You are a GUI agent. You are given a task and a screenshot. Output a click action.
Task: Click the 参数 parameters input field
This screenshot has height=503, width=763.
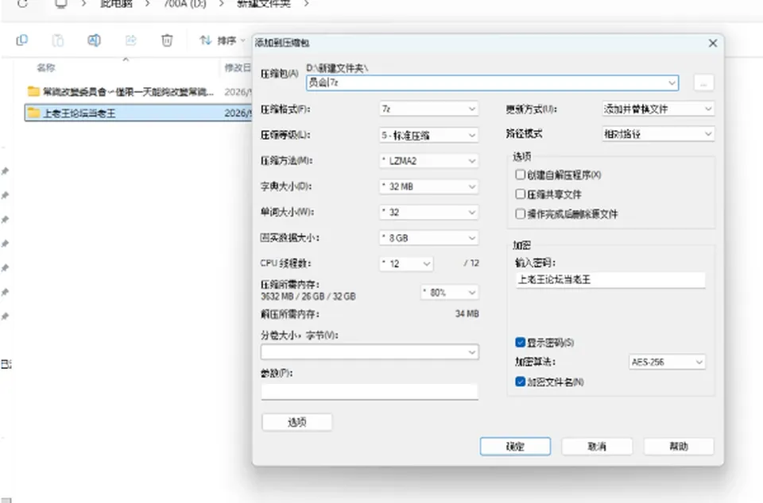pos(370,391)
